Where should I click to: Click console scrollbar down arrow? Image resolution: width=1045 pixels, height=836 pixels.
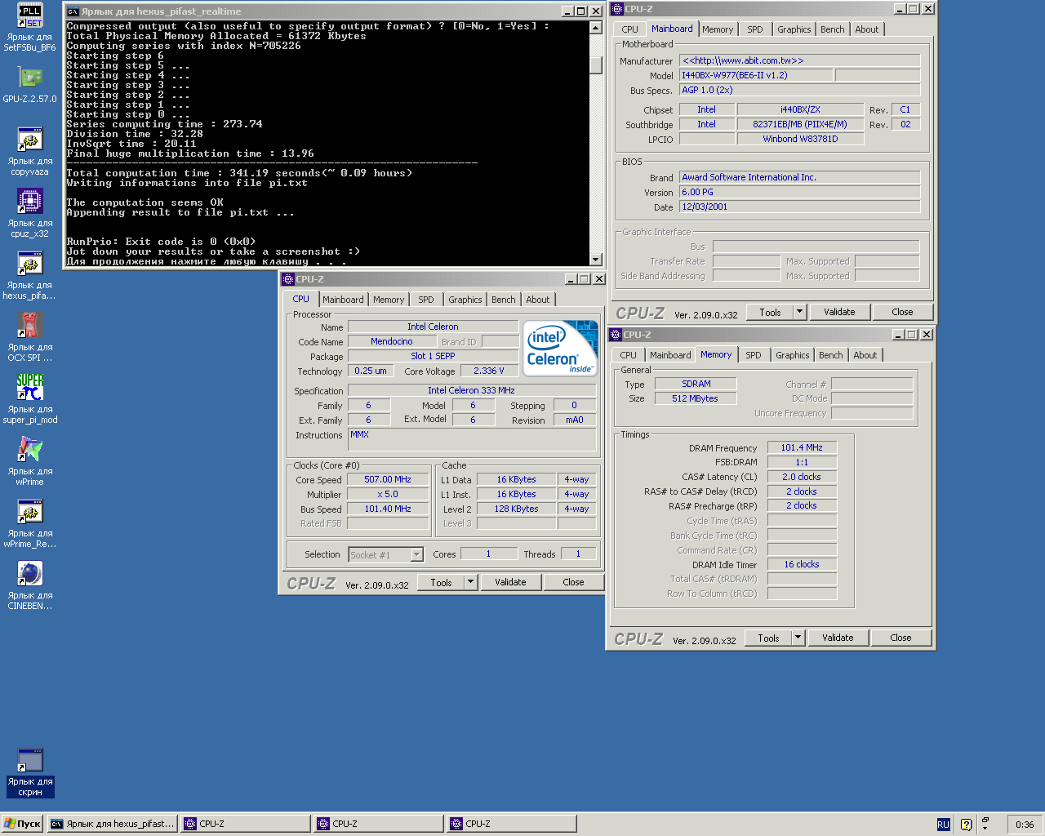pyautogui.click(x=596, y=260)
